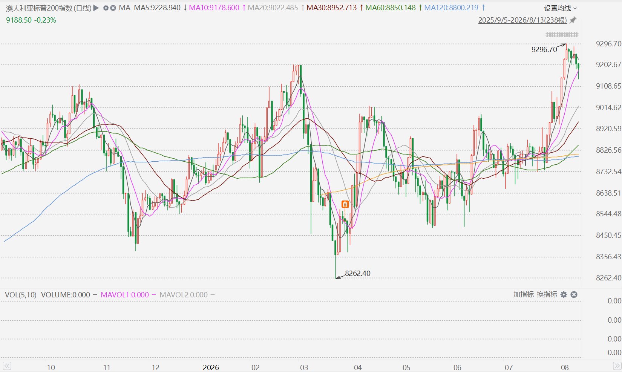The height and width of the screenshot is (372, 622).
Task: Click the 8826.56 price axis label
Action: (x=608, y=150)
